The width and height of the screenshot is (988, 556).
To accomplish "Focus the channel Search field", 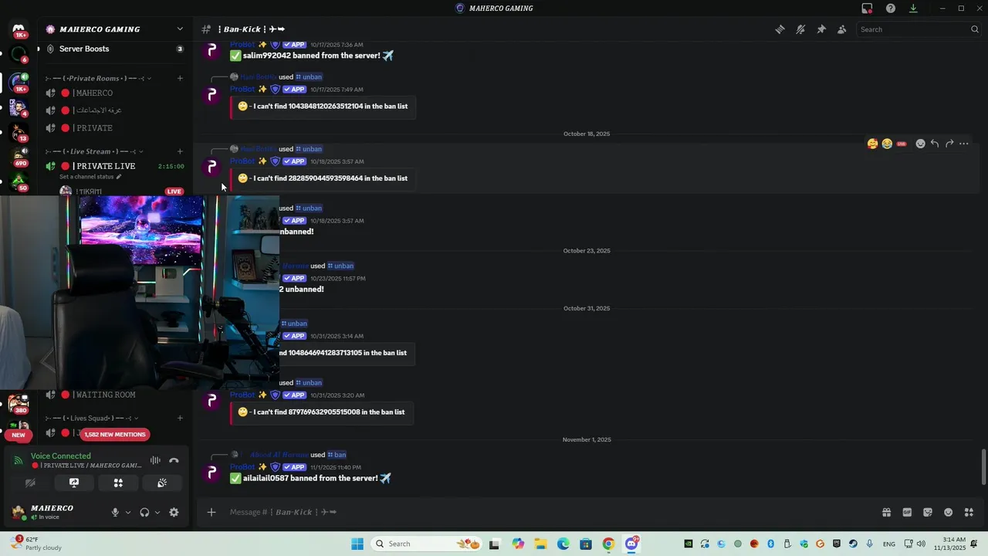I will [919, 29].
